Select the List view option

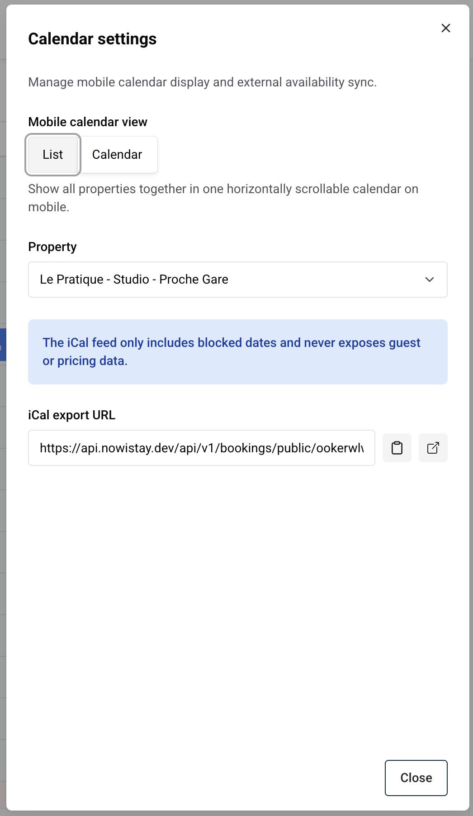[52, 154]
